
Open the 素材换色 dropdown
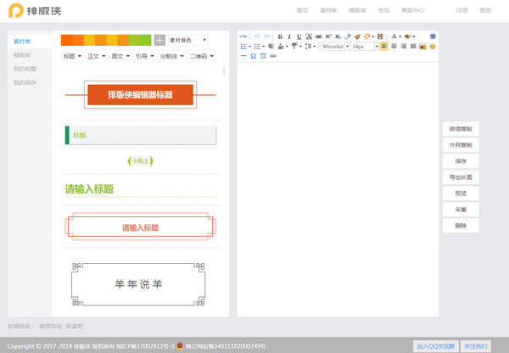(187, 40)
